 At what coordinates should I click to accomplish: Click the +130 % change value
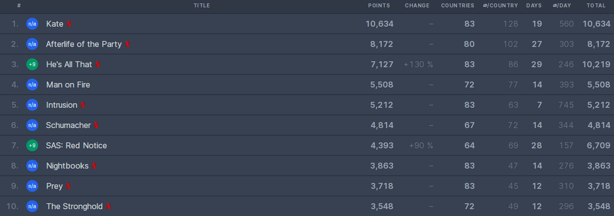(x=418, y=64)
